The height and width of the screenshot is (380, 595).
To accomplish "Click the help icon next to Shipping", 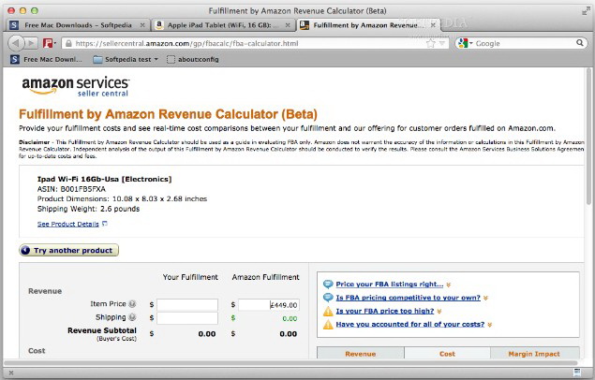I will tap(132, 317).
